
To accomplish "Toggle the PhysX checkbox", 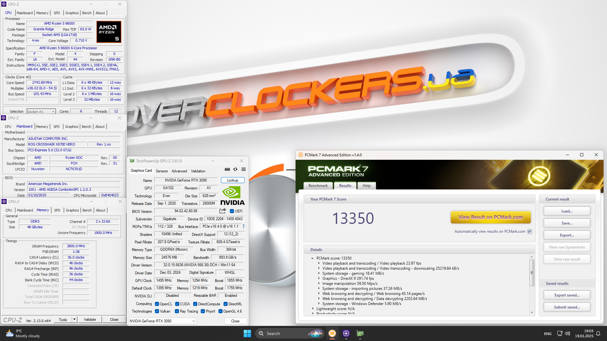I will click(x=203, y=311).
